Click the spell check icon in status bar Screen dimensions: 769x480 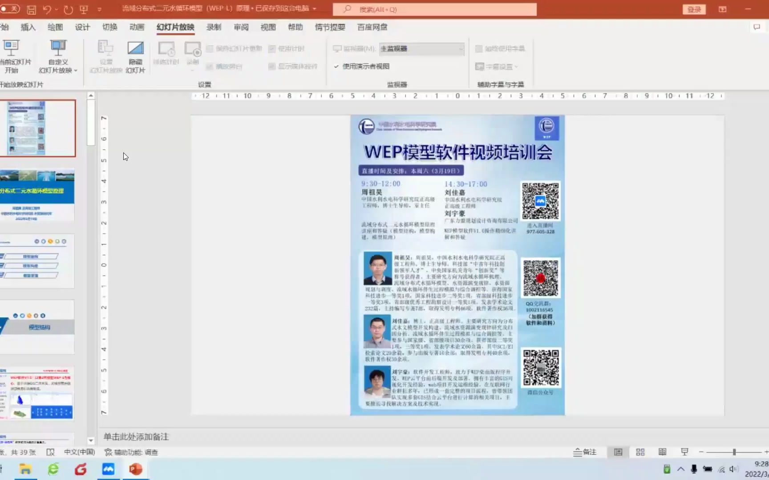[x=50, y=452]
